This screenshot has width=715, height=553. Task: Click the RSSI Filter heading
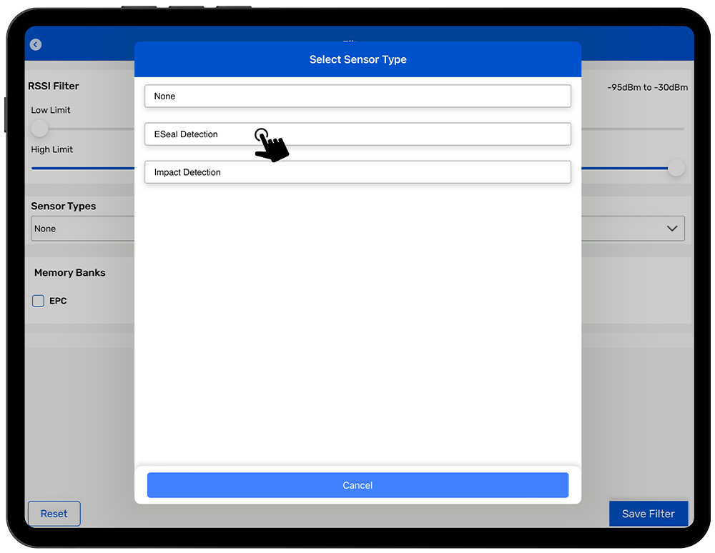click(54, 86)
